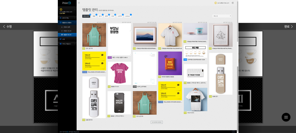Select the 양식 filter tab
296x133 pixels.
click(100, 16)
